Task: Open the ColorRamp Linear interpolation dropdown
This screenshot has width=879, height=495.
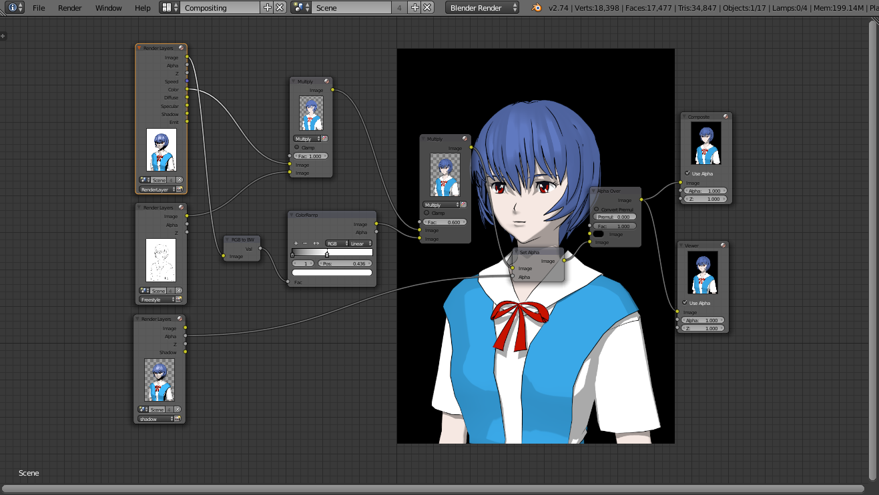Action: [x=360, y=243]
